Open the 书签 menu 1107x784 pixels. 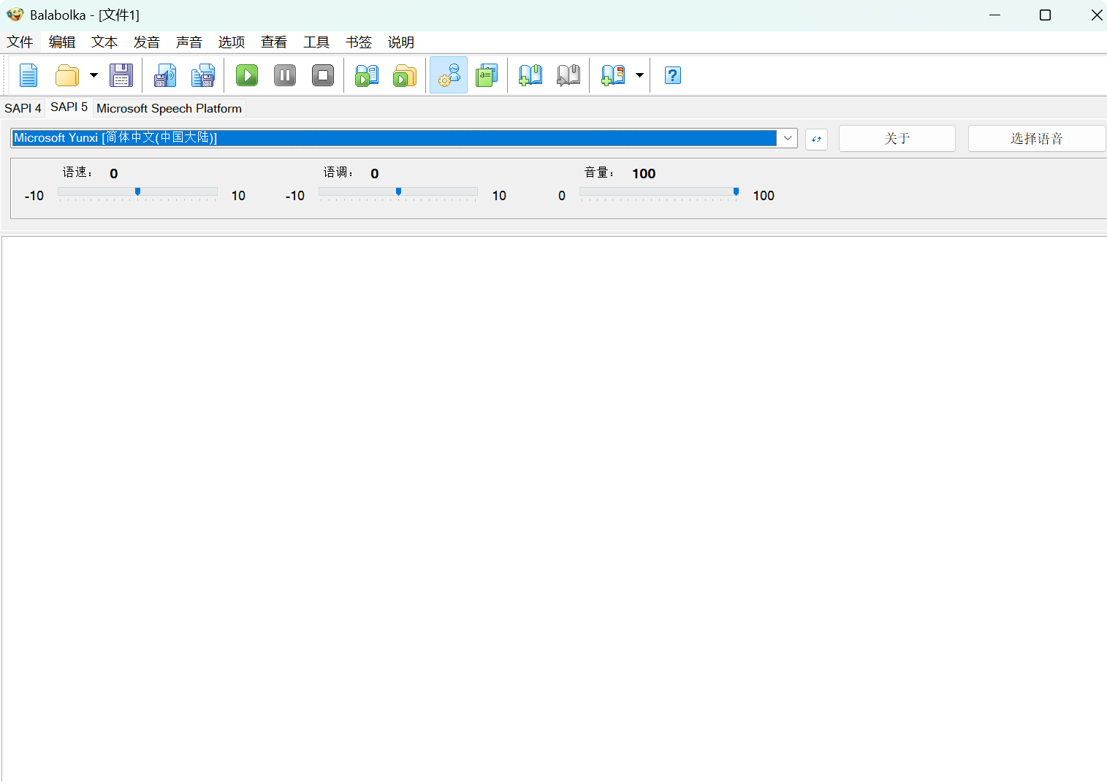click(x=359, y=42)
